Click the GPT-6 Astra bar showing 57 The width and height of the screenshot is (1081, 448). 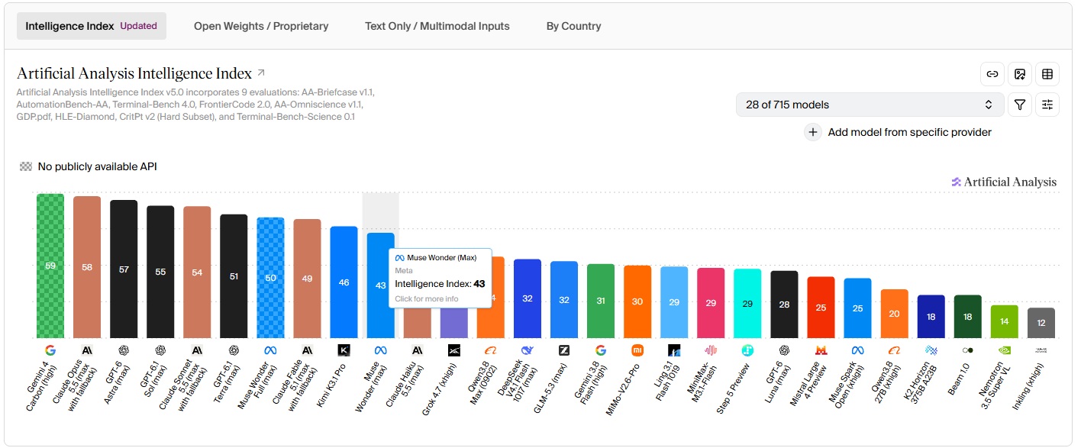click(124, 269)
